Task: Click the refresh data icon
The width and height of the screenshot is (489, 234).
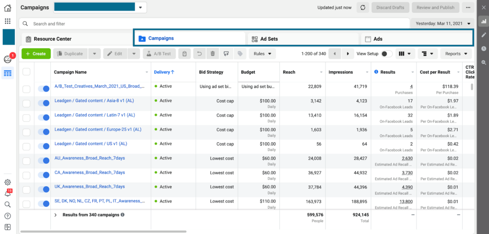Action: 363,8
